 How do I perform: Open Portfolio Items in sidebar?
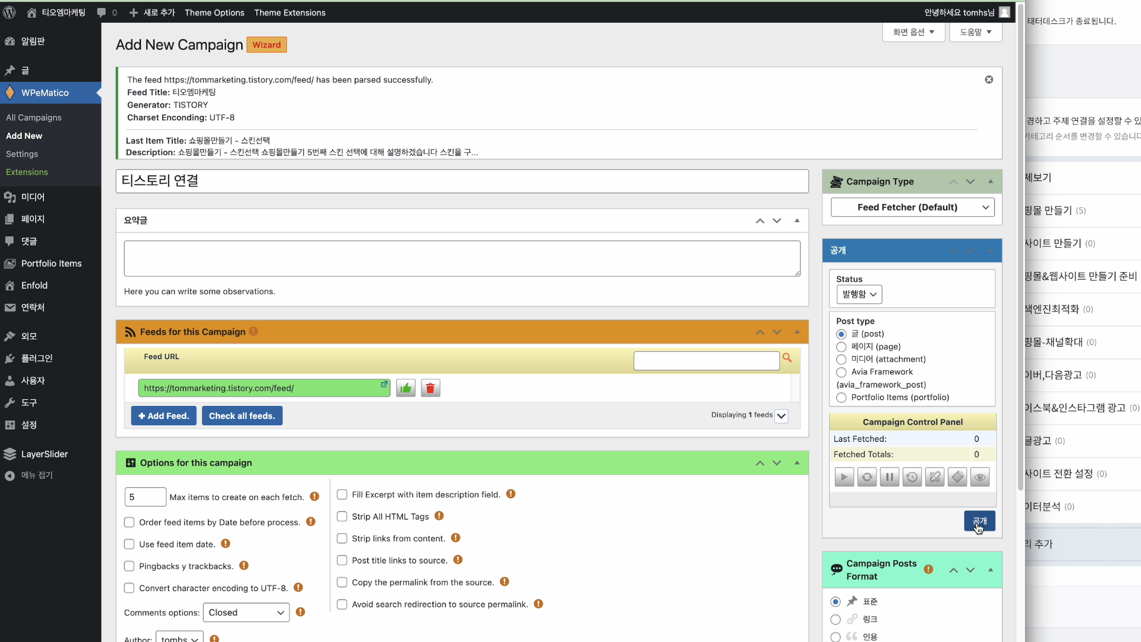click(51, 263)
